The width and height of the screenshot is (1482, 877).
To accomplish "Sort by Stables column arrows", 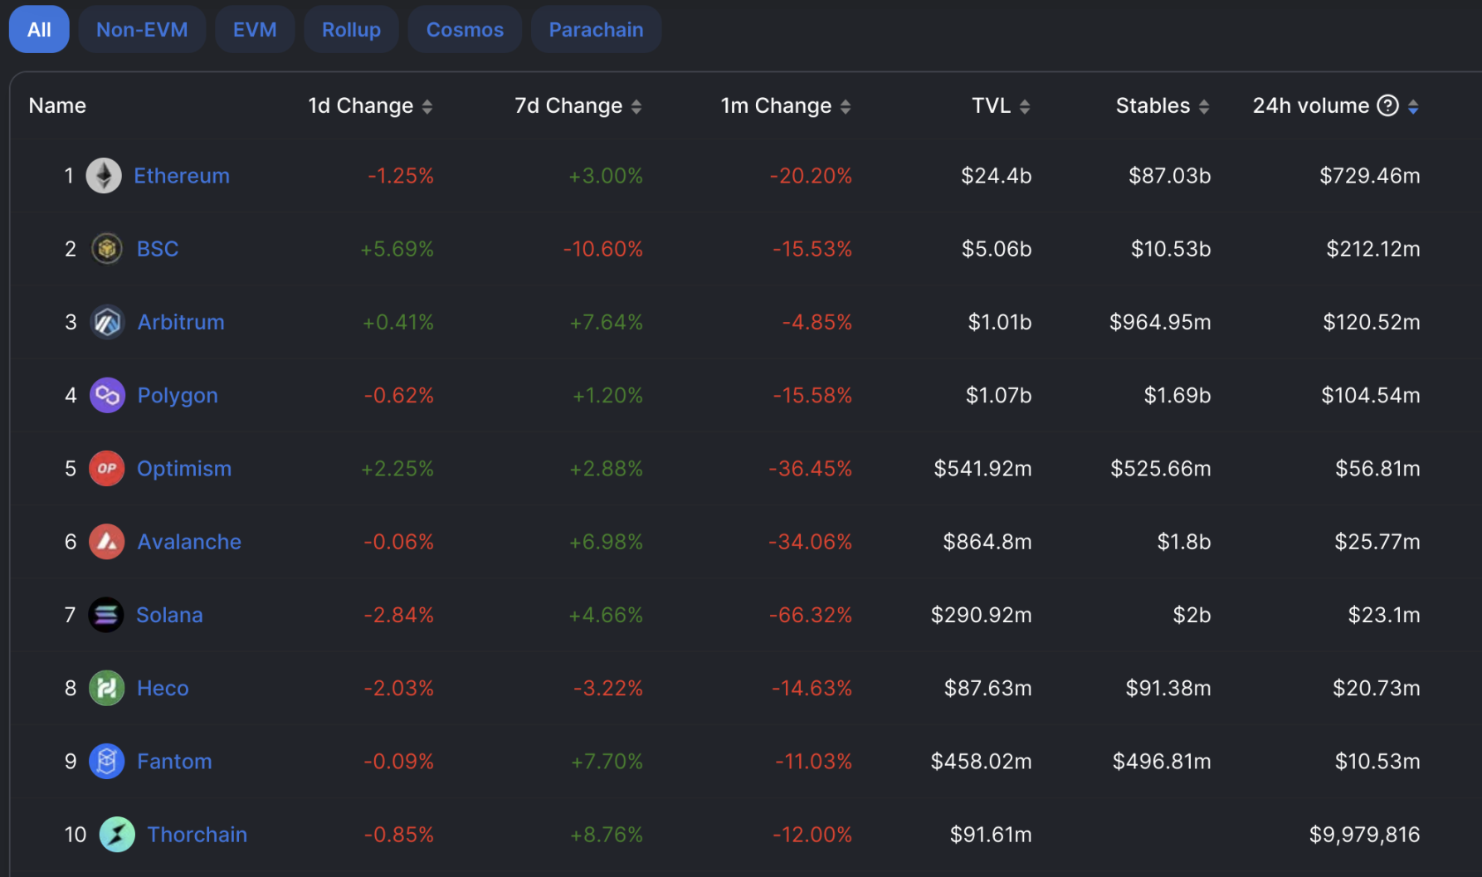I will pyautogui.click(x=1204, y=106).
